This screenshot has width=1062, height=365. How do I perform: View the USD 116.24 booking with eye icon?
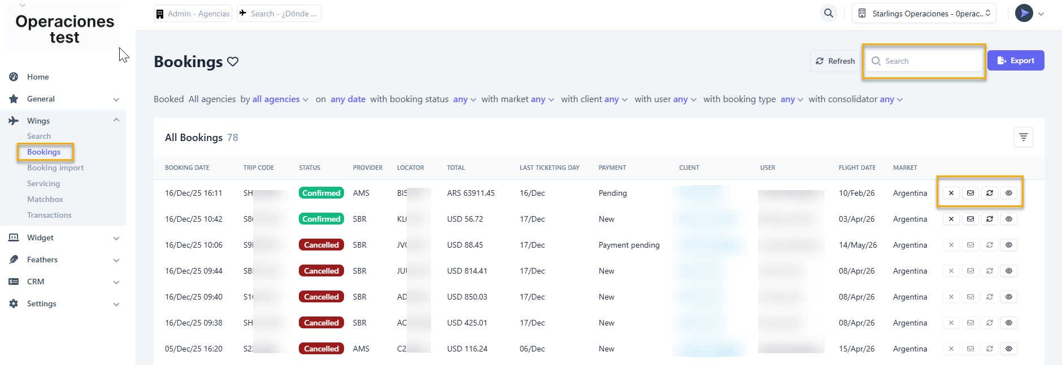point(1009,349)
